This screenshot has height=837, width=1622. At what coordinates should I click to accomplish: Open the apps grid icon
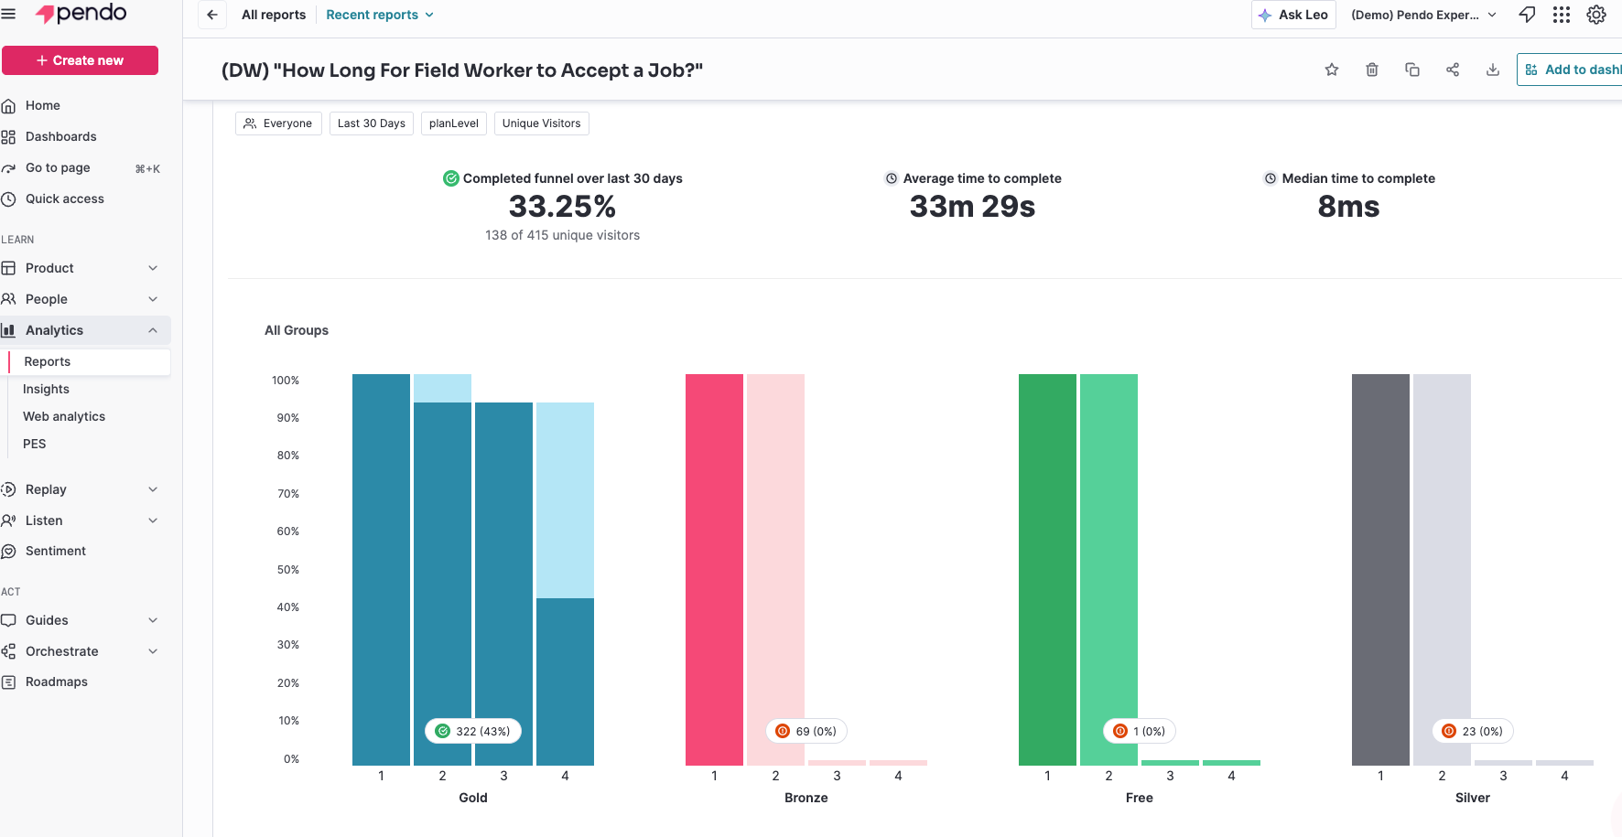[x=1562, y=15]
